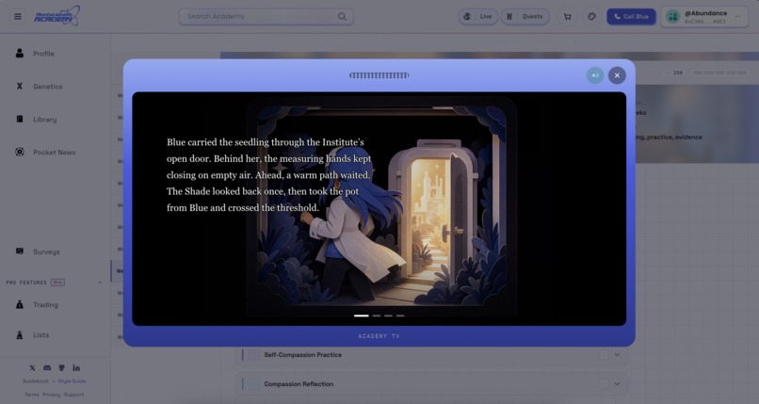Click the Call Blue button

click(x=631, y=16)
